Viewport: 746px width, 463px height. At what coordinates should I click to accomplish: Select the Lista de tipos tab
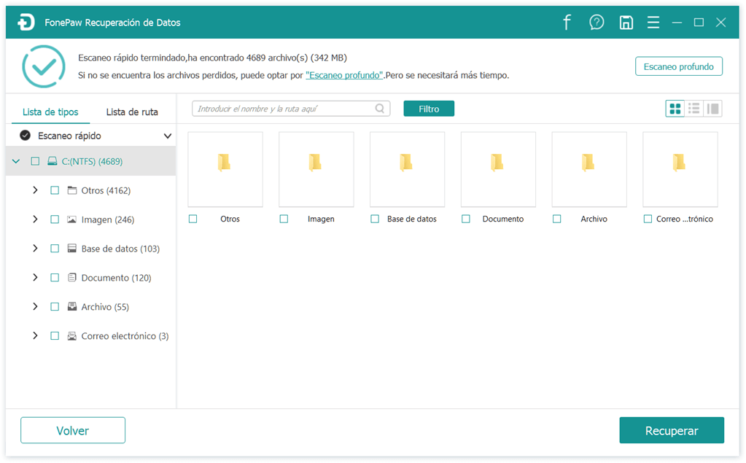tap(50, 112)
